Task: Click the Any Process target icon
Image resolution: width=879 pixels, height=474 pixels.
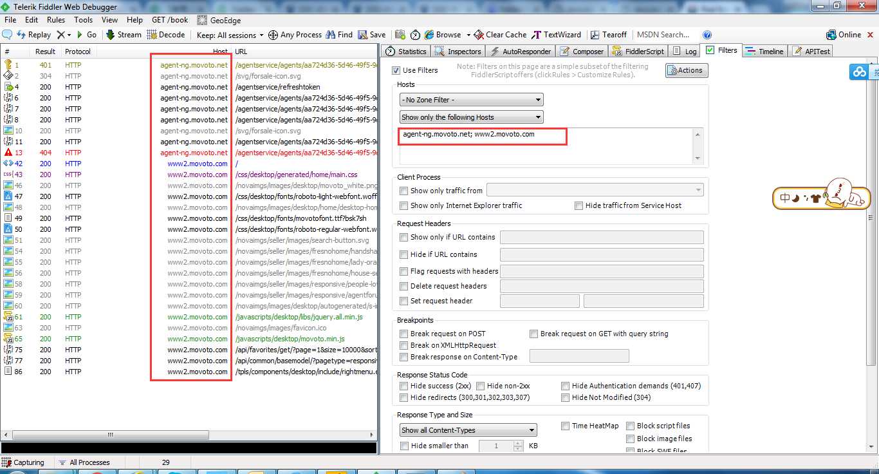Action: coord(273,35)
